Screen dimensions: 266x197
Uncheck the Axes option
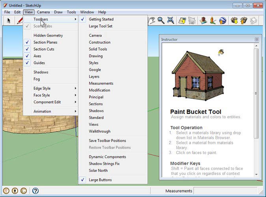coord(37,56)
